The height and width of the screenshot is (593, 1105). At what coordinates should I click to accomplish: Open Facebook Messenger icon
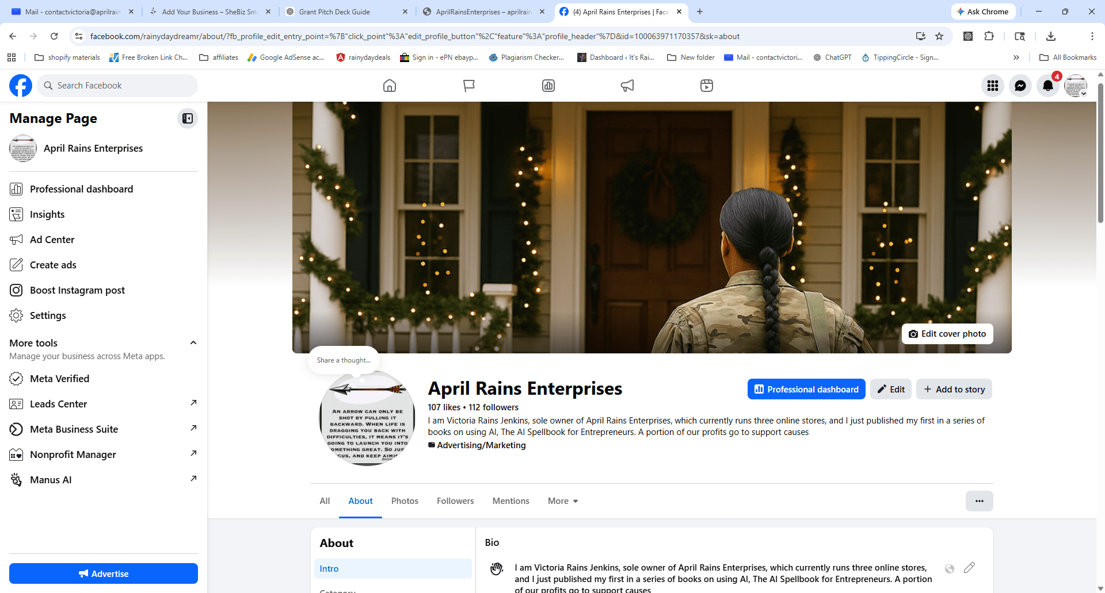1020,86
